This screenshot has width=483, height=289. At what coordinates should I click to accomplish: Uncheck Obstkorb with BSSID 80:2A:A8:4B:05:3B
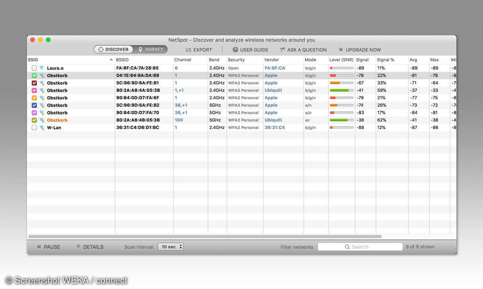pos(34,120)
